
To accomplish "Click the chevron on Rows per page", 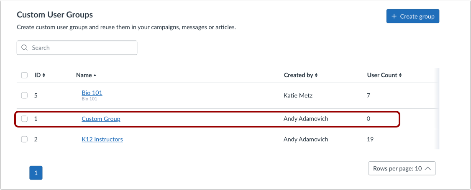I will point(427,168).
